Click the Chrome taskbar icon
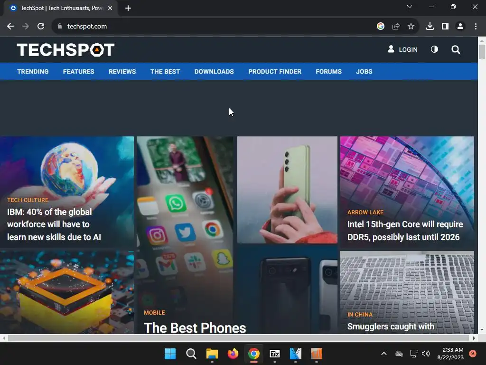Screen dimensions: 486x365 click(254, 354)
